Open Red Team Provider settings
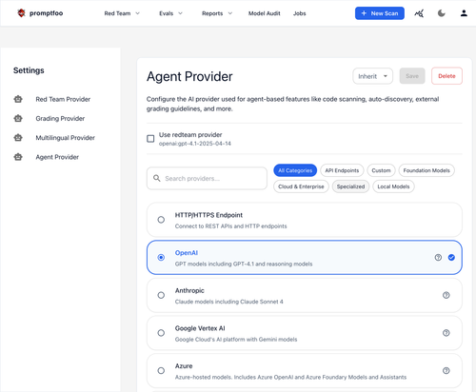 (63, 99)
